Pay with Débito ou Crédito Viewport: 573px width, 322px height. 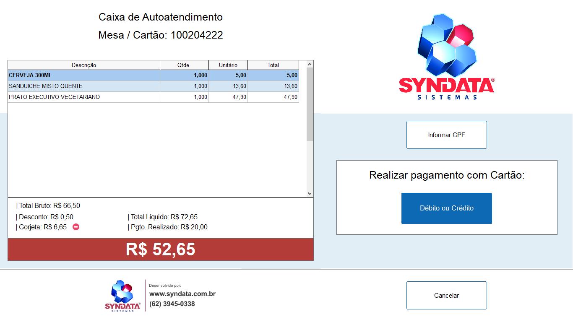tap(446, 208)
